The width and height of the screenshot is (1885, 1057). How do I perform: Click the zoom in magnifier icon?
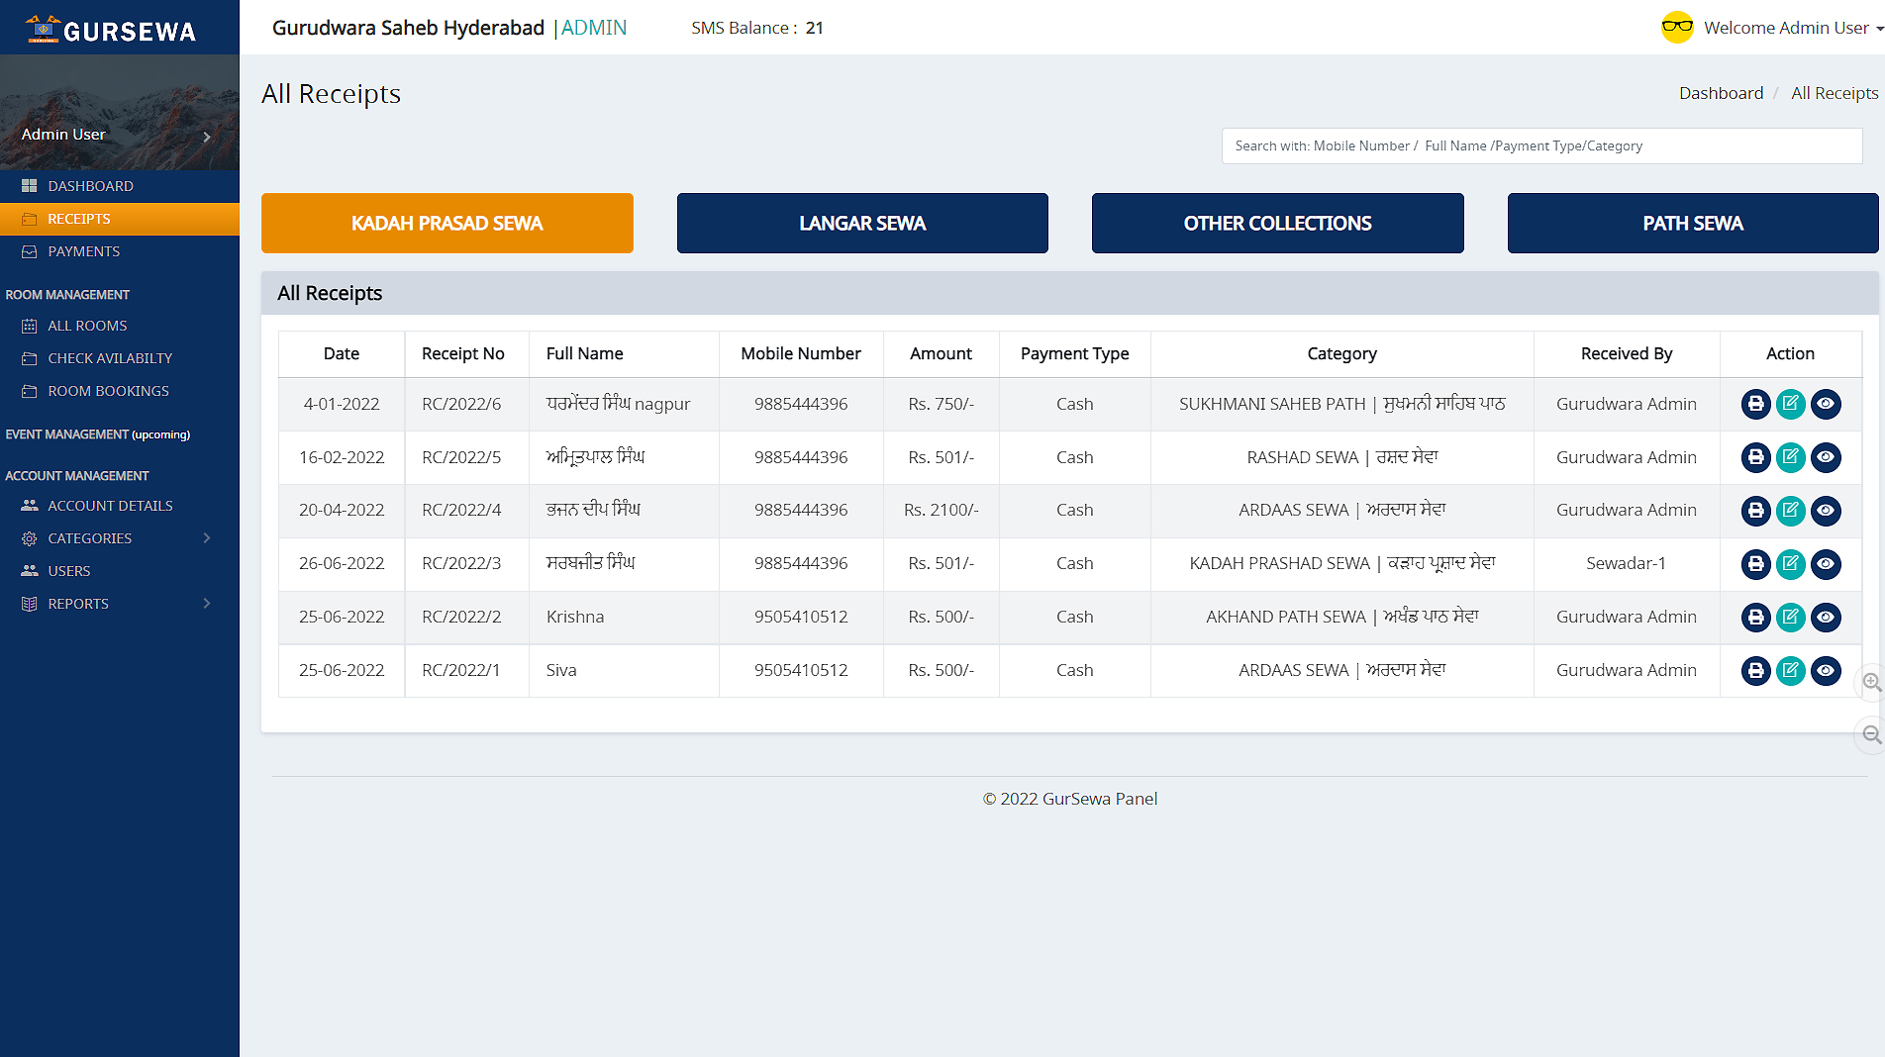coord(1870,683)
